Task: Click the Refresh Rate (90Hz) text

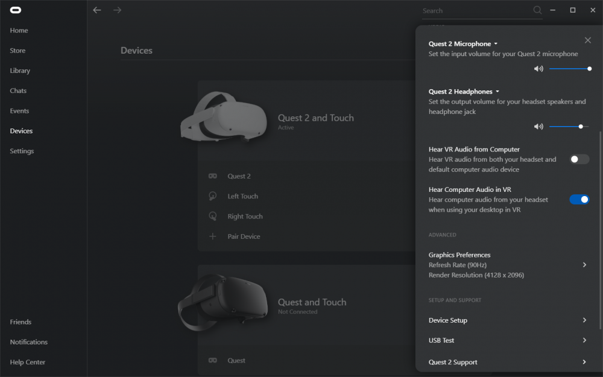Action: pos(457,265)
